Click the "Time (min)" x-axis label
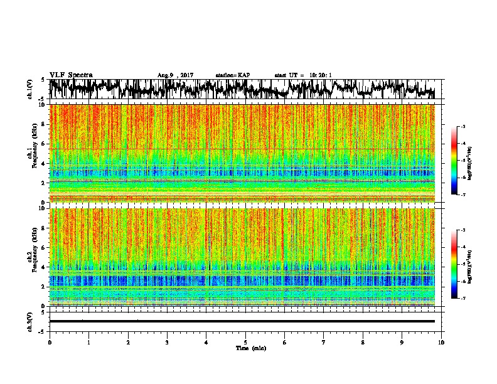The image size is (497, 384). point(251,348)
